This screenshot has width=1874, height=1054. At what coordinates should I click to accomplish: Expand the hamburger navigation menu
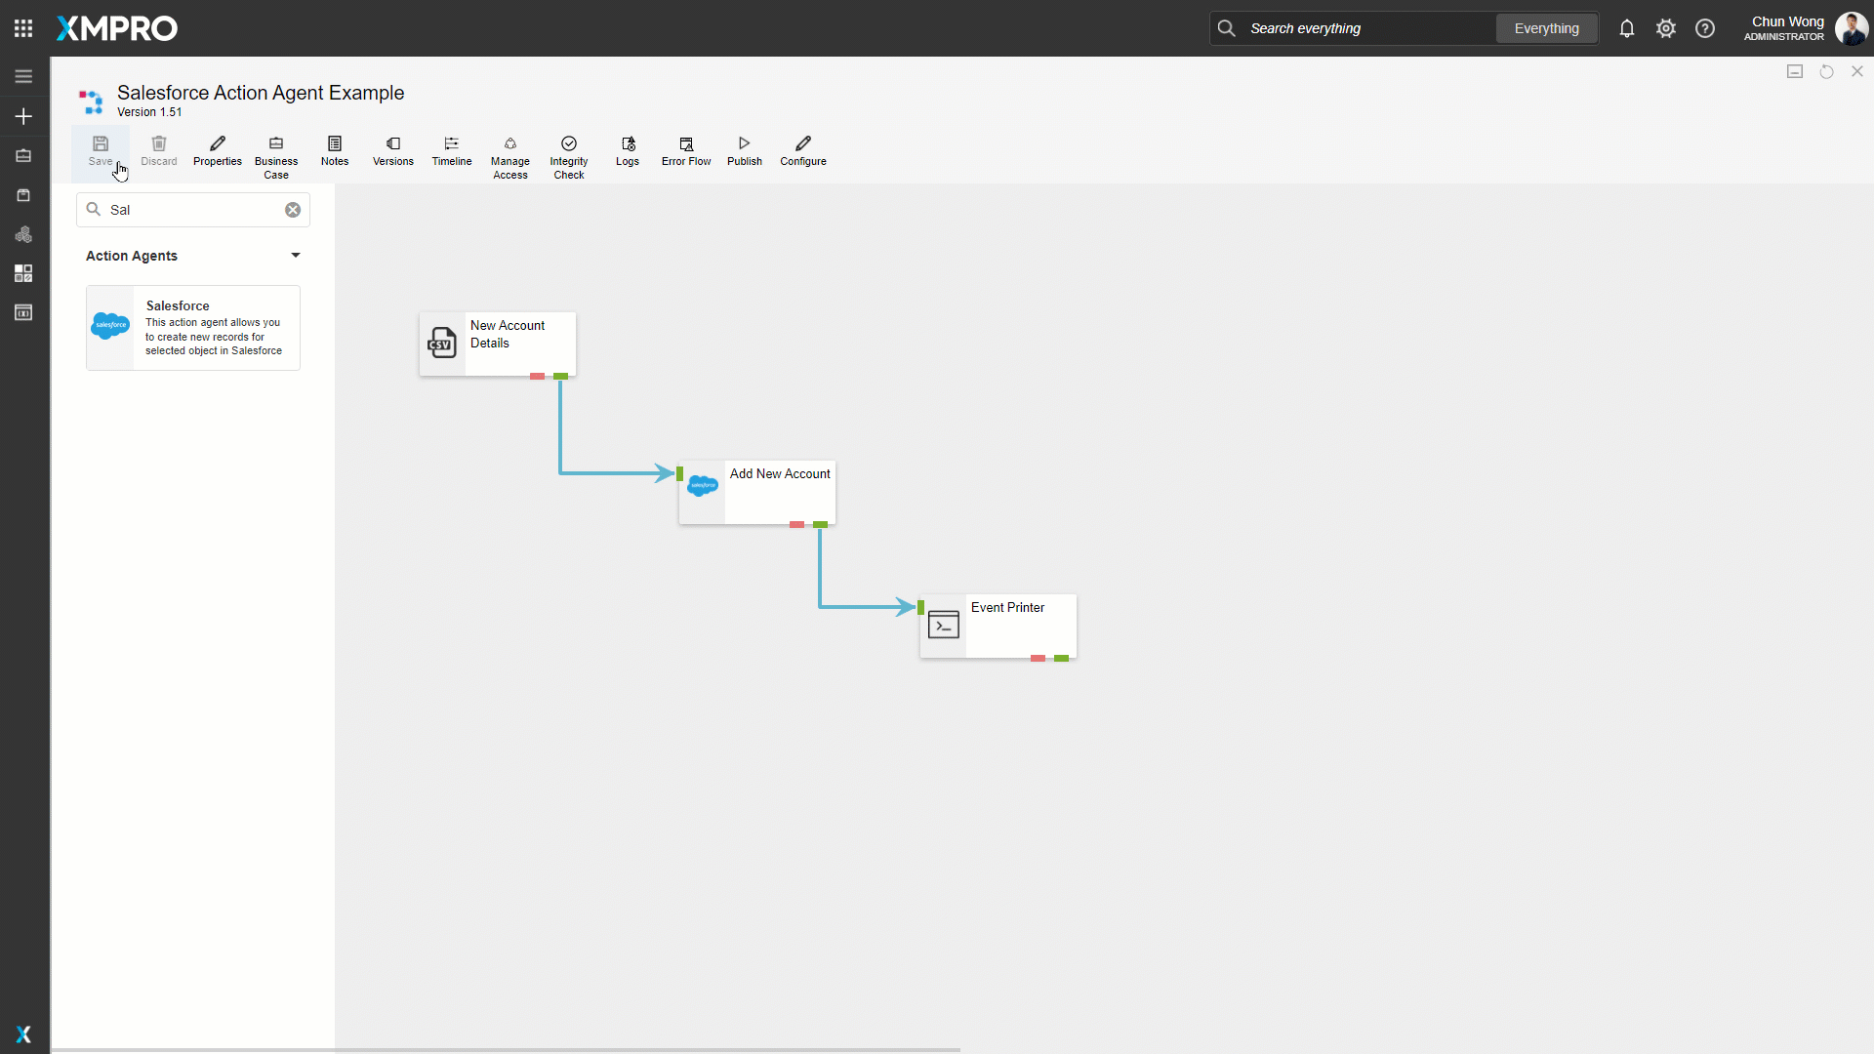point(23,76)
